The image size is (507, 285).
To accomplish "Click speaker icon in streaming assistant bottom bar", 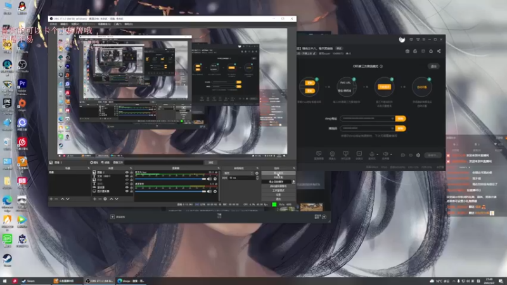I will pos(385,154).
